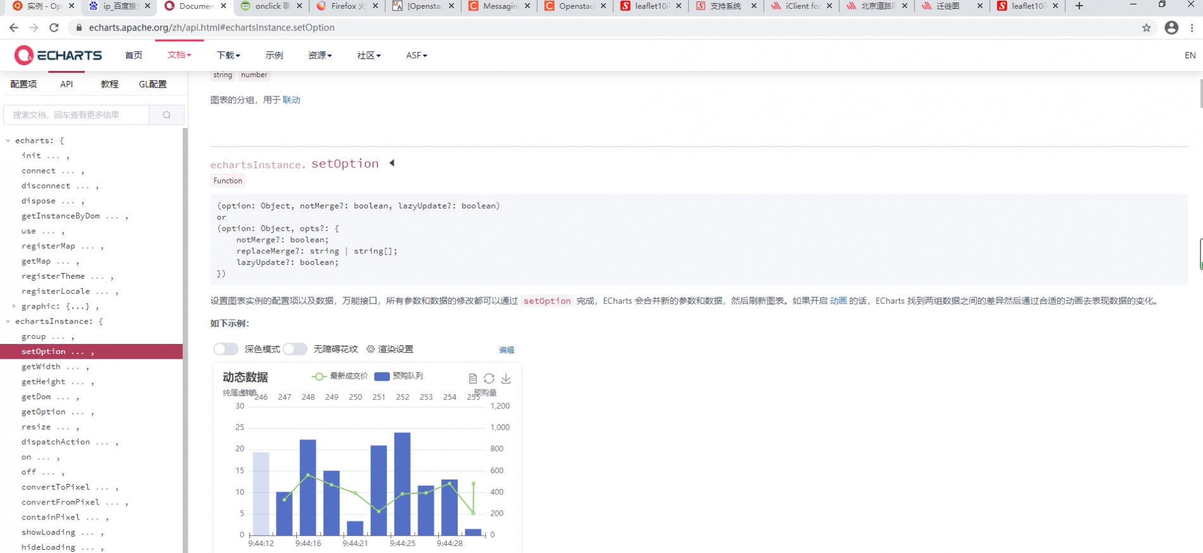The width and height of the screenshot is (1203, 553).
Task: Collapse the echarts tree node
Action: pyautogui.click(x=8, y=141)
